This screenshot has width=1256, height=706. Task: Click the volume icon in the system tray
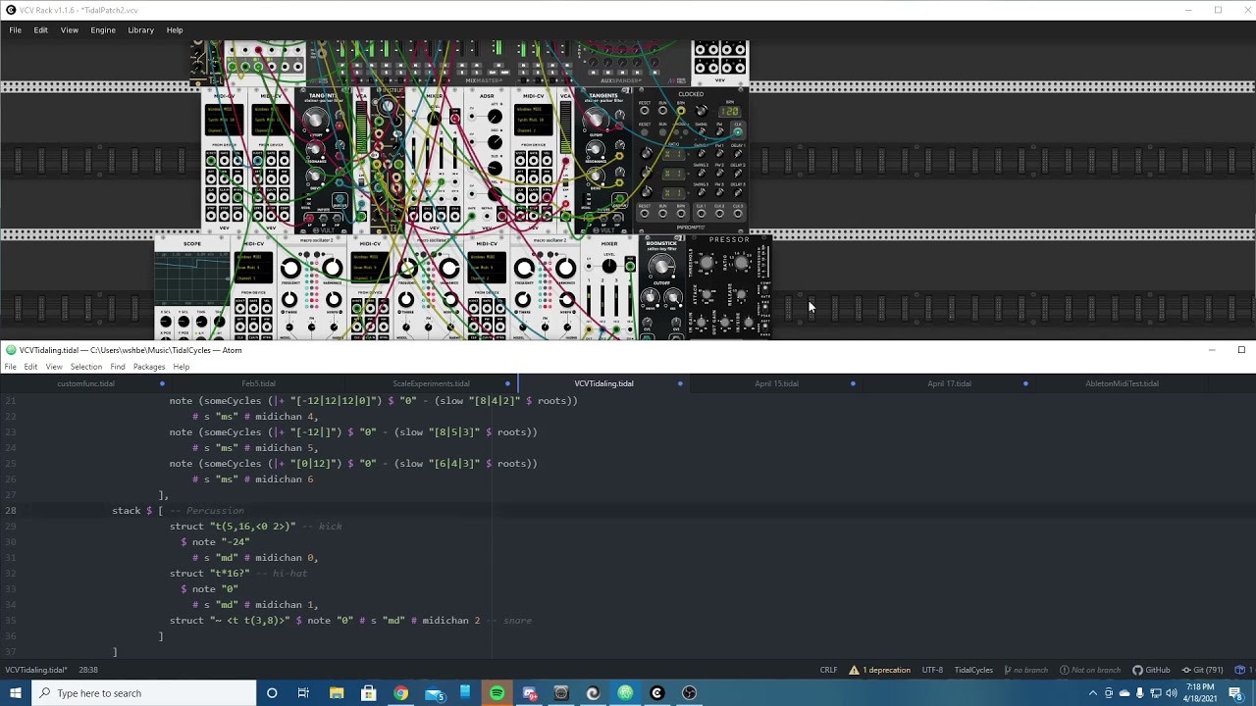coord(1172,693)
